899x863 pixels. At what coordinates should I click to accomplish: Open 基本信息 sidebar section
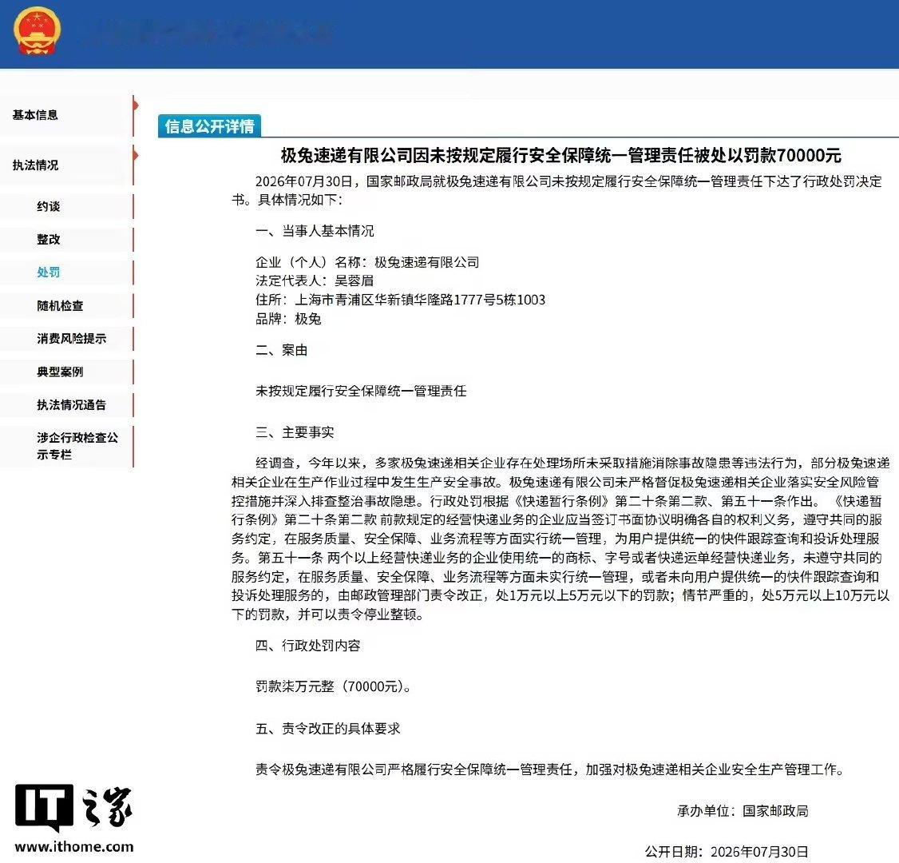click(x=36, y=115)
